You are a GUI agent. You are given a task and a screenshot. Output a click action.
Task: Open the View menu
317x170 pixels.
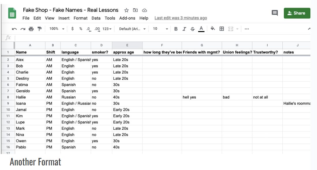pos(50,18)
